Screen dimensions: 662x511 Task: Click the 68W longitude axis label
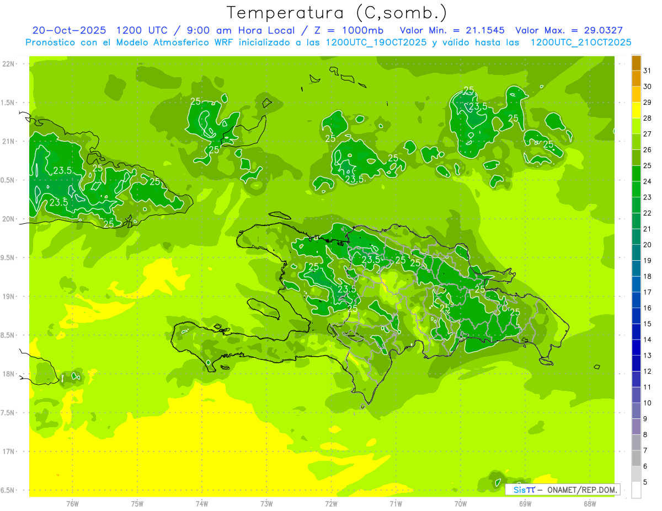pyautogui.click(x=589, y=503)
